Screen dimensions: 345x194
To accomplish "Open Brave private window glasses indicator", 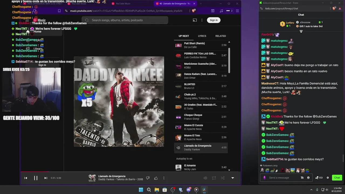I will [x=229, y=11].
